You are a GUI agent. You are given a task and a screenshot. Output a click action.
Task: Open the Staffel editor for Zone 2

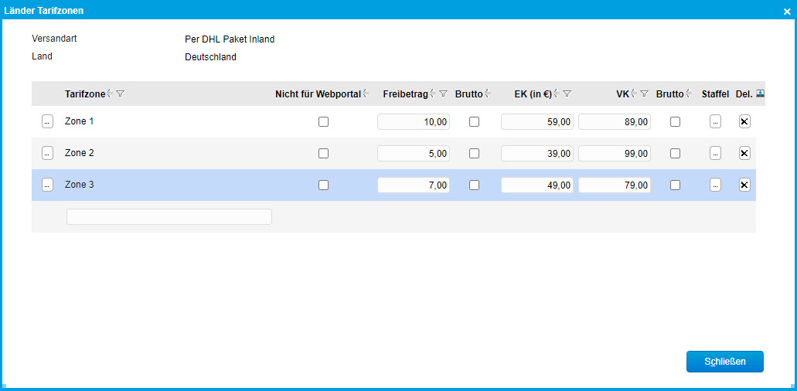715,153
